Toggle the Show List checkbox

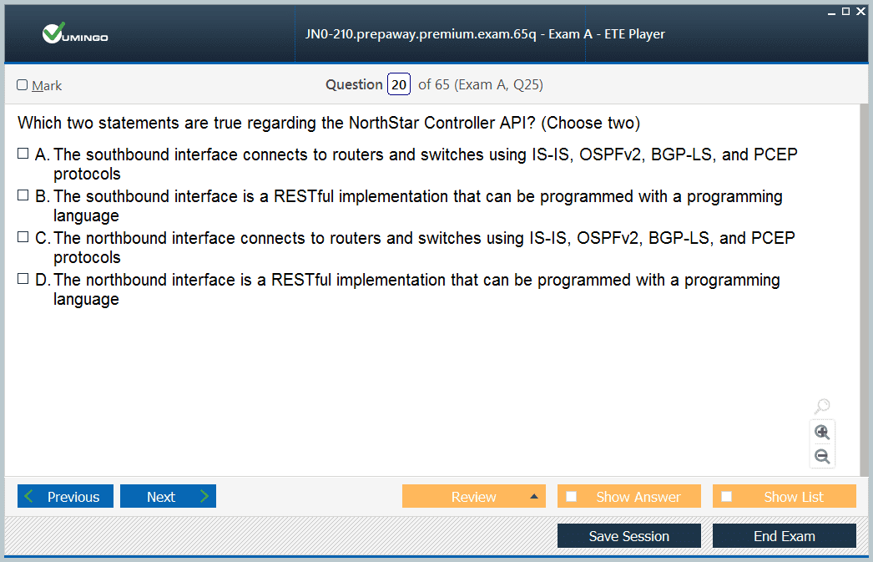(727, 496)
